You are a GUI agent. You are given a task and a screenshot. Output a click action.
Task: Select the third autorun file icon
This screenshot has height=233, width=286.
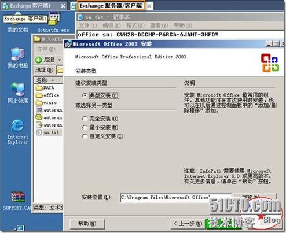pyautogui.click(x=39, y=125)
